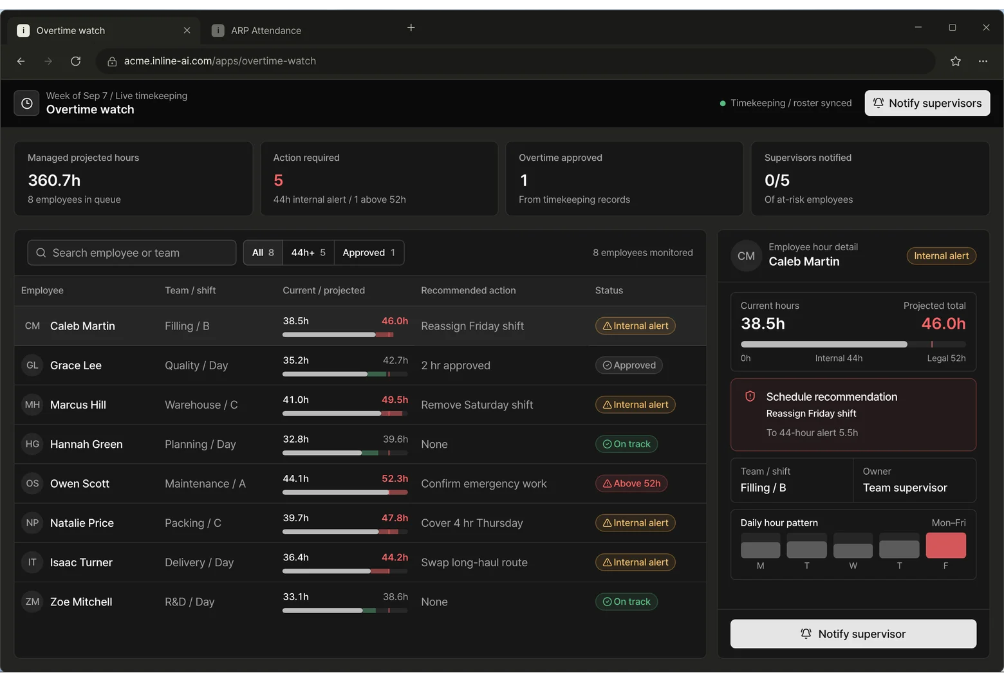Viewport: 1004px width, 682px height.
Task: Click the Search employee or team field
Action: tap(132, 253)
